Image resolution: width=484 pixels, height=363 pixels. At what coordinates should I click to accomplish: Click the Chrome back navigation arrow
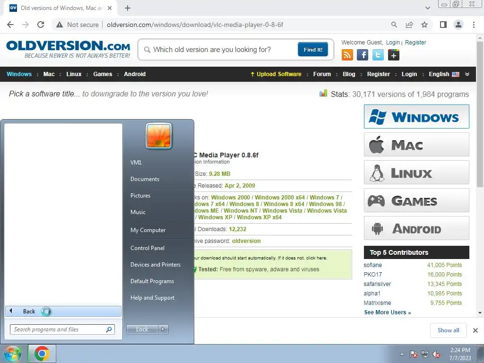point(10,25)
